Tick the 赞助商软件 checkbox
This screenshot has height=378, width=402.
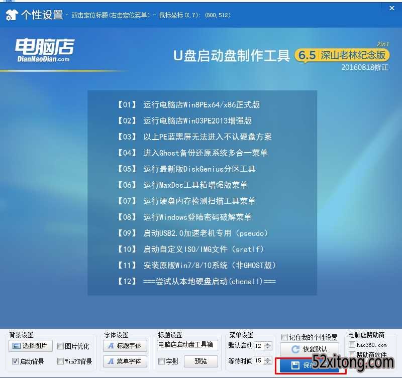(352, 355)
